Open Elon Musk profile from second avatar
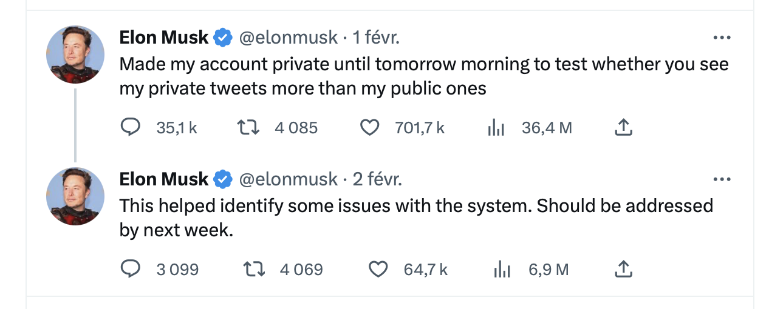The width and height of the screenshot is (769, 309). [75, 196]
